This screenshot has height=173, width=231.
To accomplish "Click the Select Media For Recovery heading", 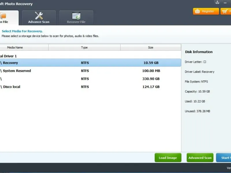I will pyautogui.click(x=22, y=31).
